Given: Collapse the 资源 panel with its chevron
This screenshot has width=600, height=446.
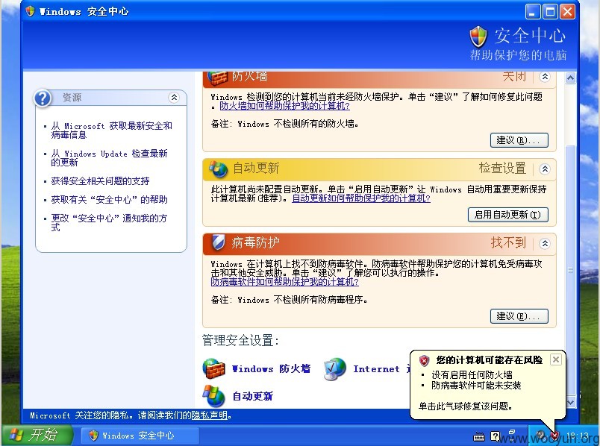Looking at the screenshot, I should pos(174,98).
